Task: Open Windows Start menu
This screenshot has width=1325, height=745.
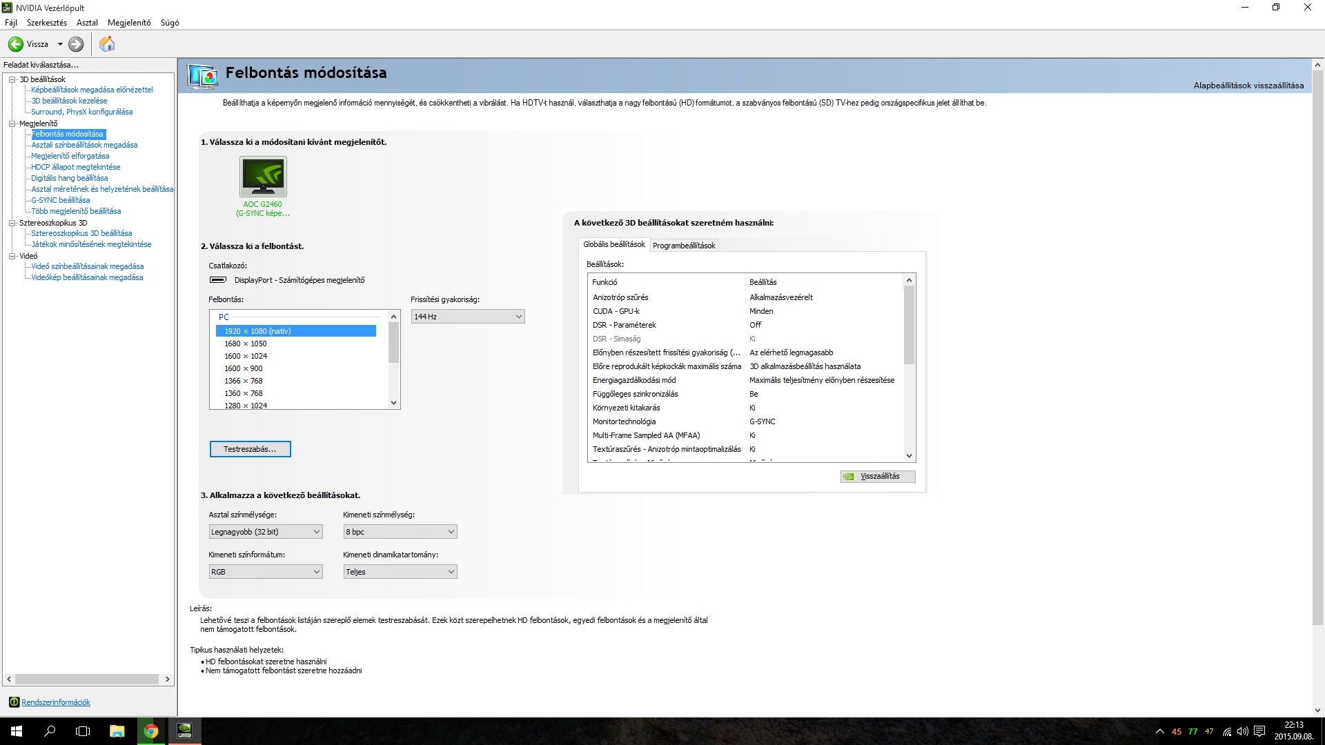Action: (x=17, y=731)
